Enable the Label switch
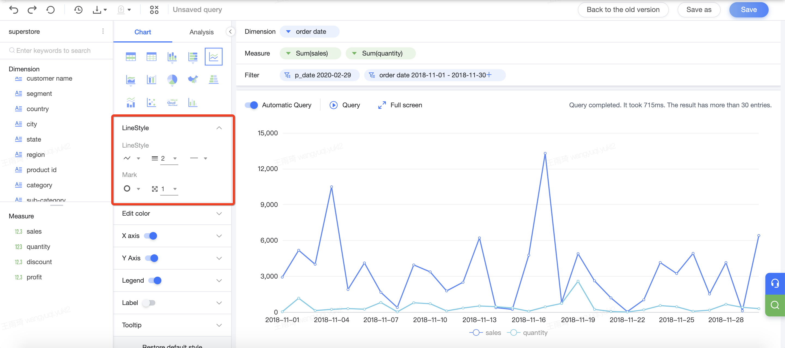Image resolution: width=785 pixels, height=348 pixels. coord(149,303)
